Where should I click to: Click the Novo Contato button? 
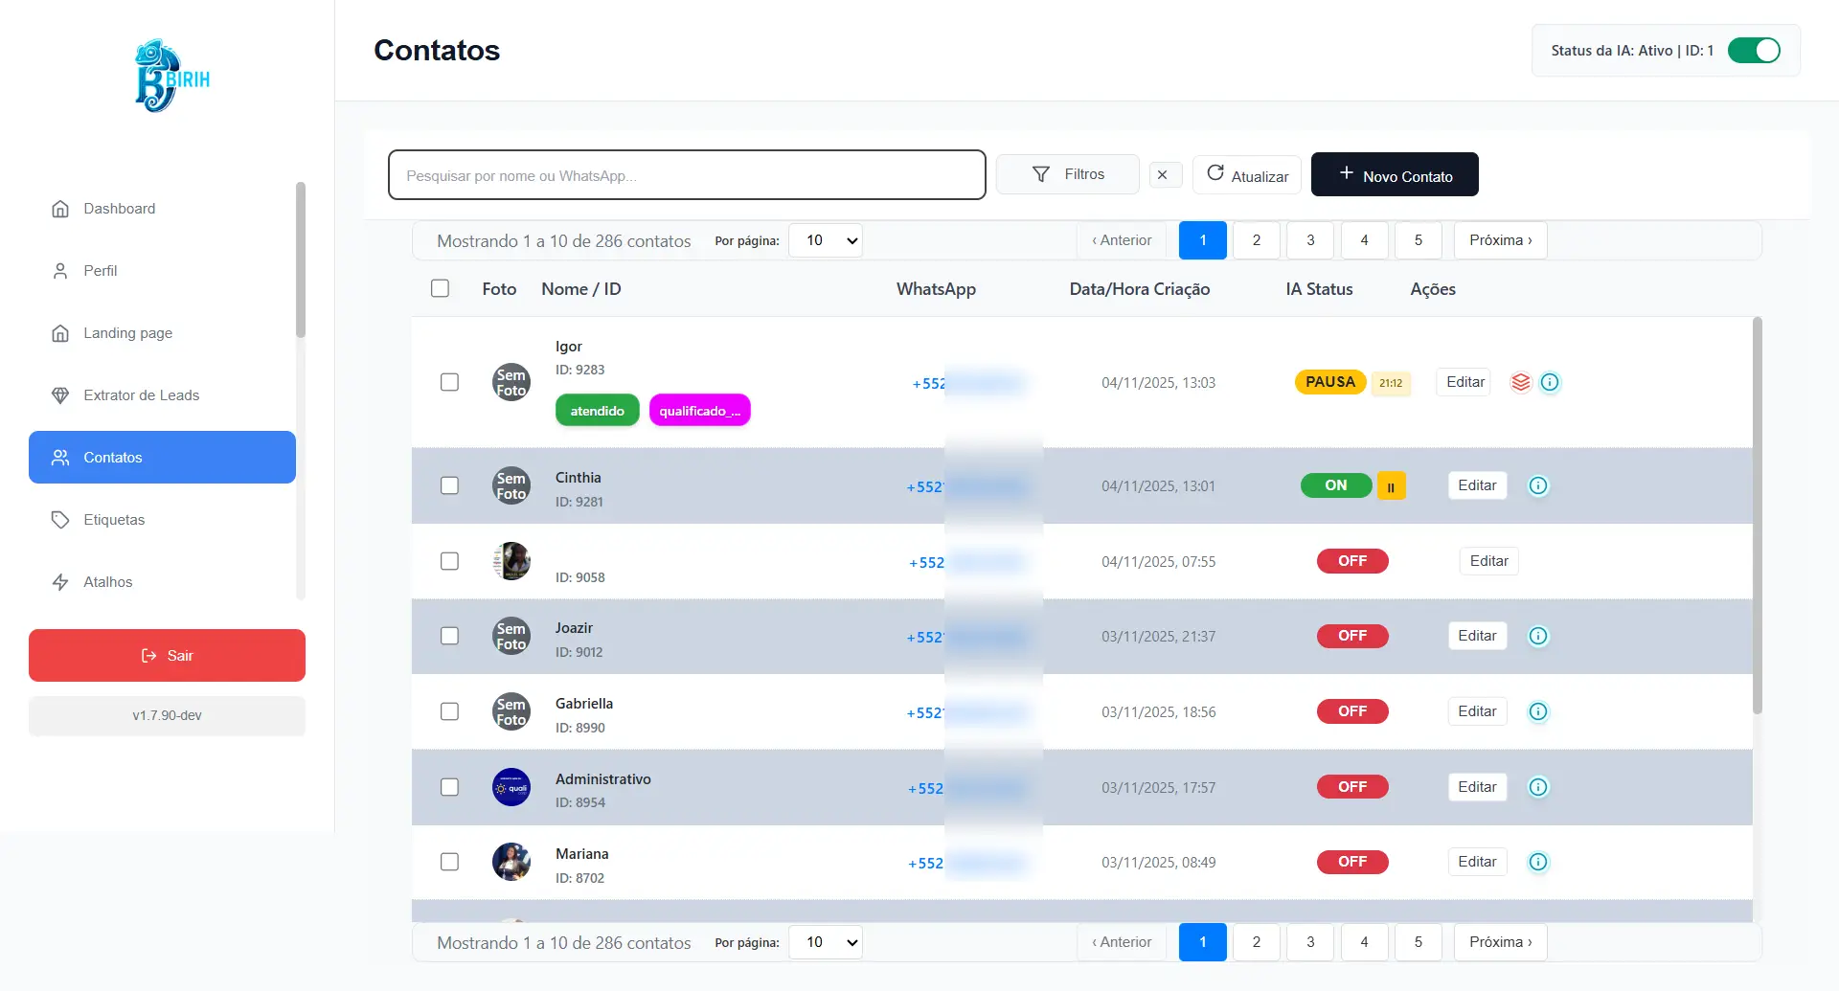pyautogui.click(x=1394, y=175)
